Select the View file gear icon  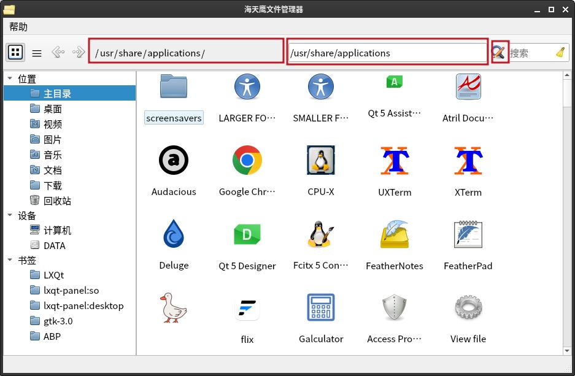point(468,307)
